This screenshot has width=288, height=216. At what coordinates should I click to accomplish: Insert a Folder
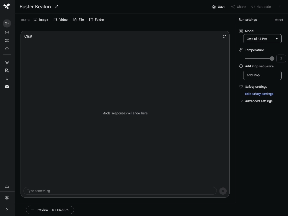tap(97, 20)
